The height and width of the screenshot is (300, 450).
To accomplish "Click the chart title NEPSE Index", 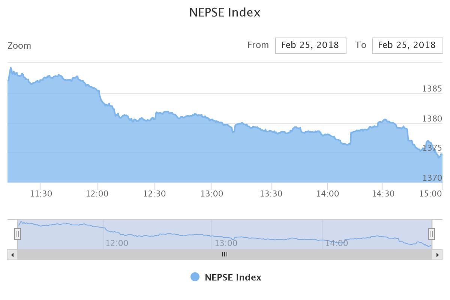I will [x=225, y=12].
